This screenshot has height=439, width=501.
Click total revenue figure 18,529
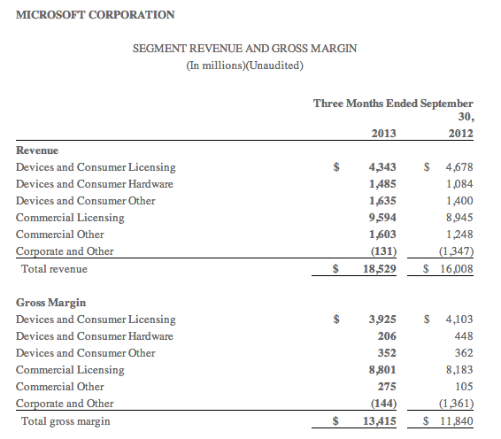click(x=379, y=269)
